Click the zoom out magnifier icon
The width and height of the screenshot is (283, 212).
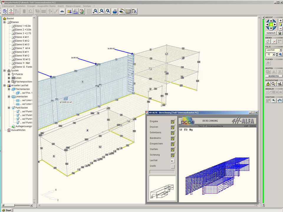(101, 11)
